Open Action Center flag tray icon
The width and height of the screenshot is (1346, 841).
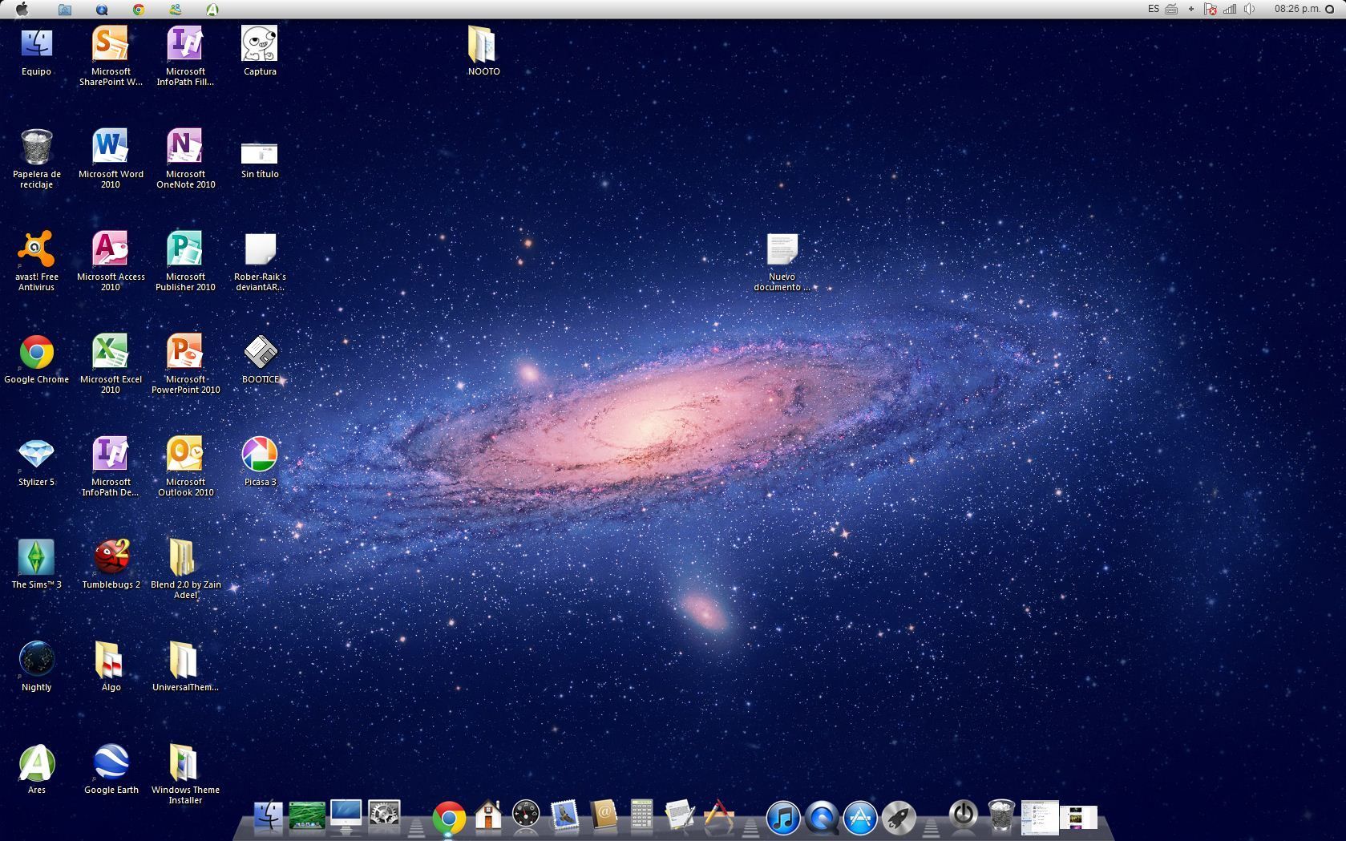(1210, 9)
